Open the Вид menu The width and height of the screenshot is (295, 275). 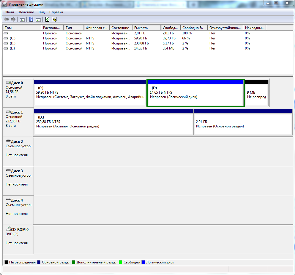[42, 12]
